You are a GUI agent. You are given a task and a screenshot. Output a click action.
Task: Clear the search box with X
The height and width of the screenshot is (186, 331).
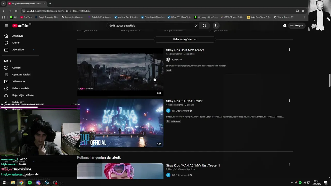tap(196, 26)
